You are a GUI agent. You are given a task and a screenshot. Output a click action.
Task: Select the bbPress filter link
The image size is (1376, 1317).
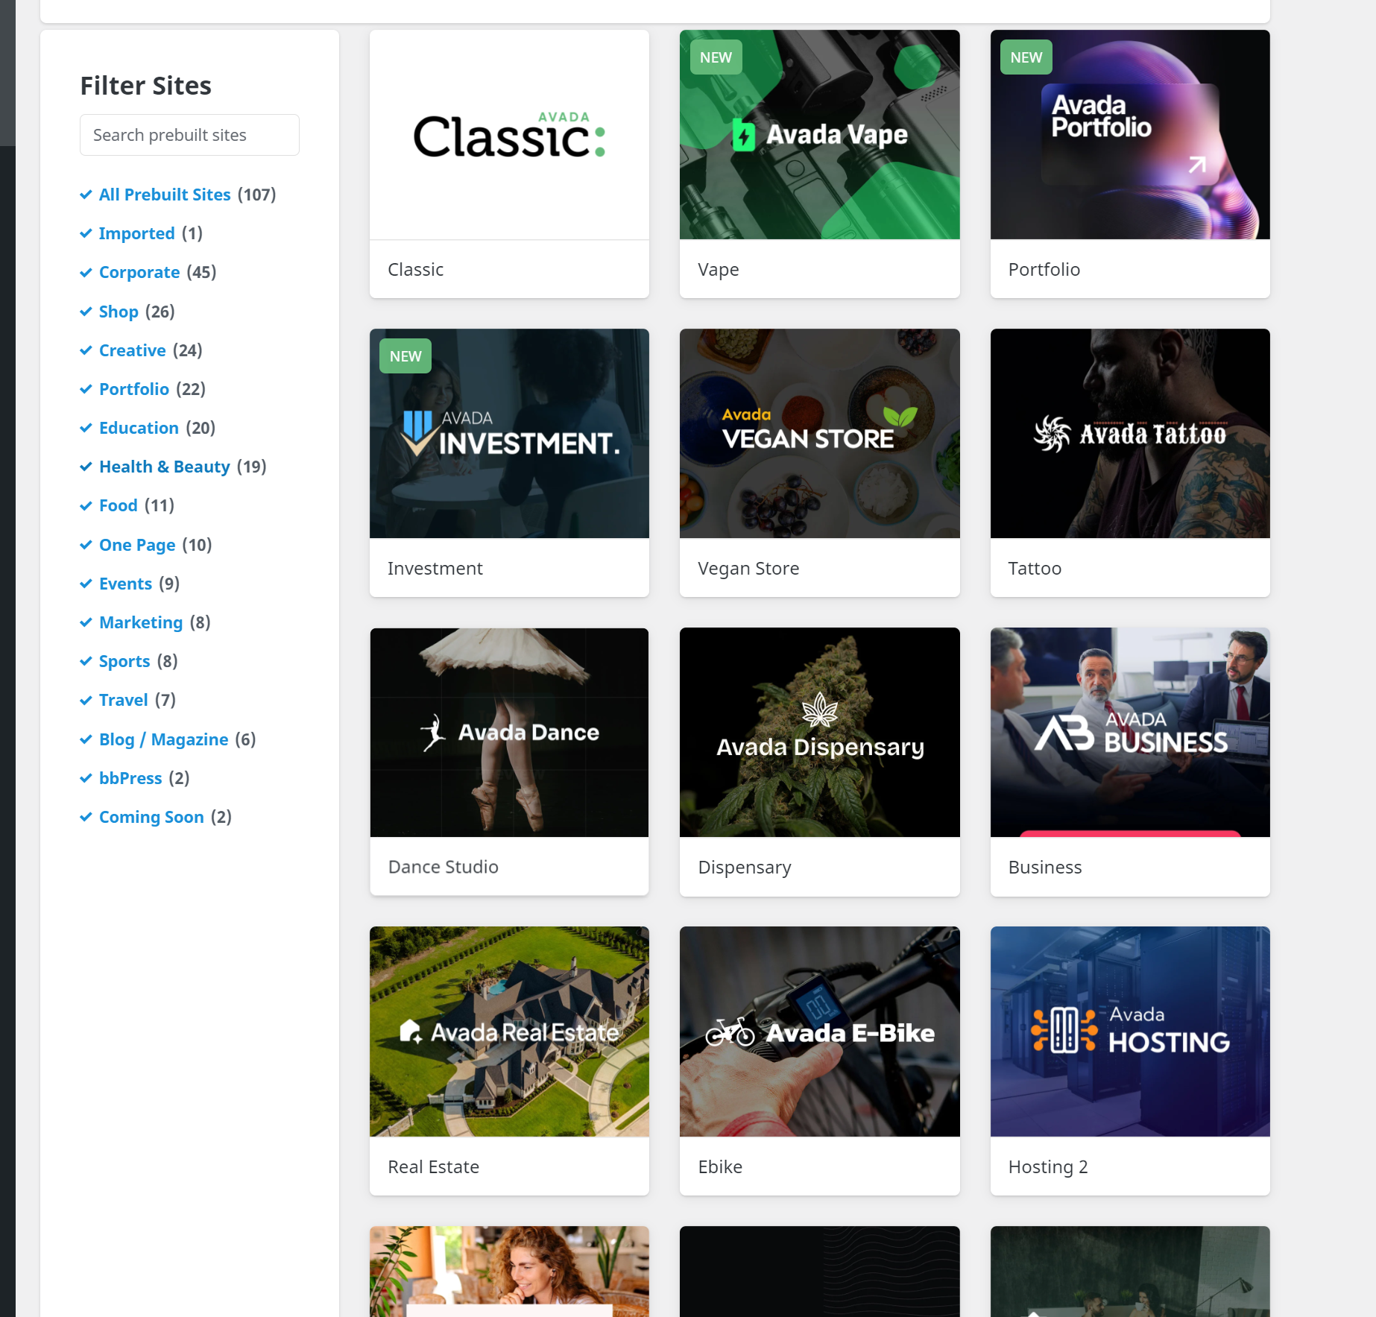coord(130,778)
